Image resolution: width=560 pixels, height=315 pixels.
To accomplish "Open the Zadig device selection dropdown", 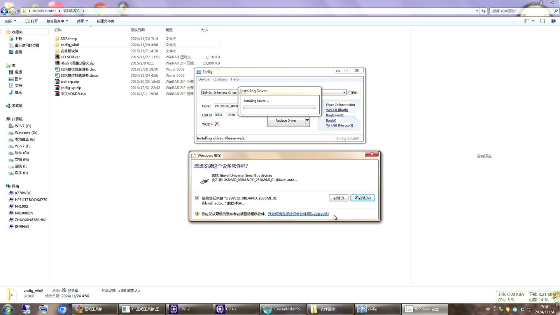I will (344, 93).
